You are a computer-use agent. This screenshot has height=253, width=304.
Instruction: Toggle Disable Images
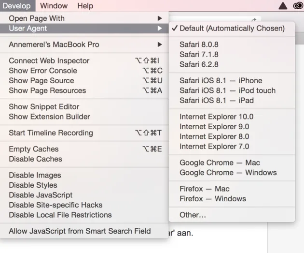point(84,175)
